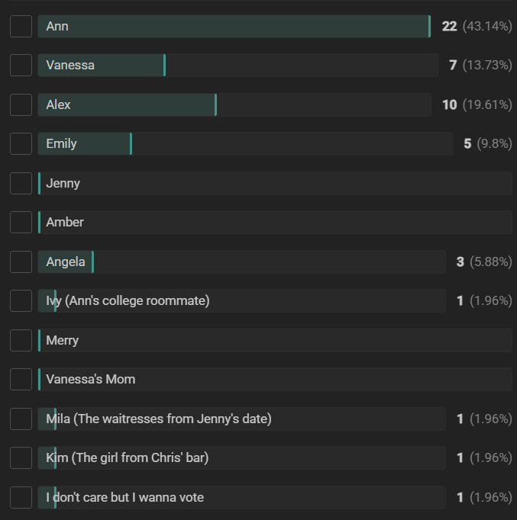517x520 pixels.
Task: Check the Vanessa's Mom box
Action: click(21, 380)
